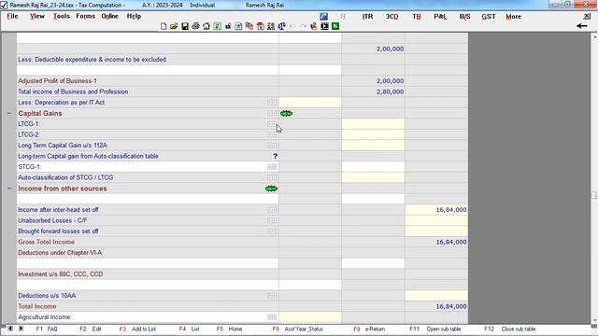Open sub table button on Capital Gains row

point(272,114)
